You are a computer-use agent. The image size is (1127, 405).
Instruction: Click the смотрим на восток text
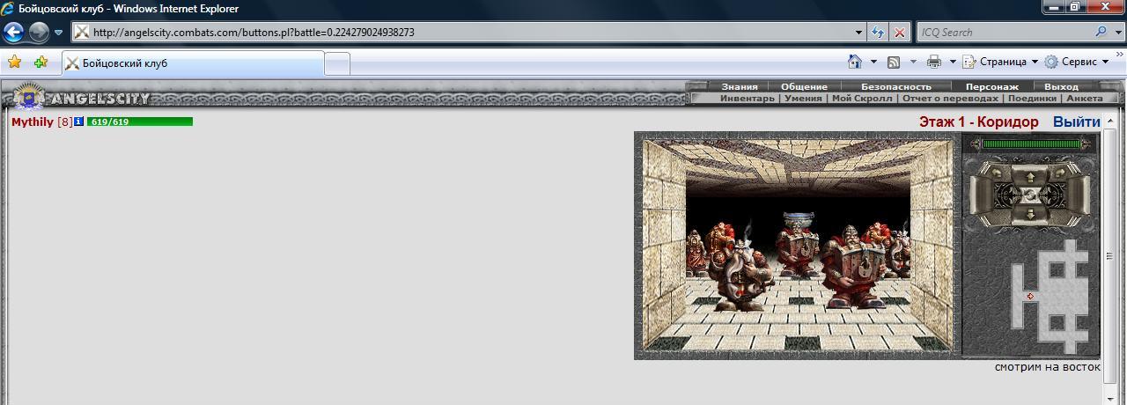1047,366
